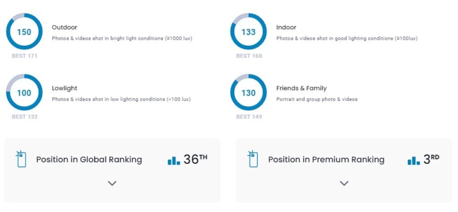
Task: Click the BEST 160 label under Indoor
Action: pos(249,56)
